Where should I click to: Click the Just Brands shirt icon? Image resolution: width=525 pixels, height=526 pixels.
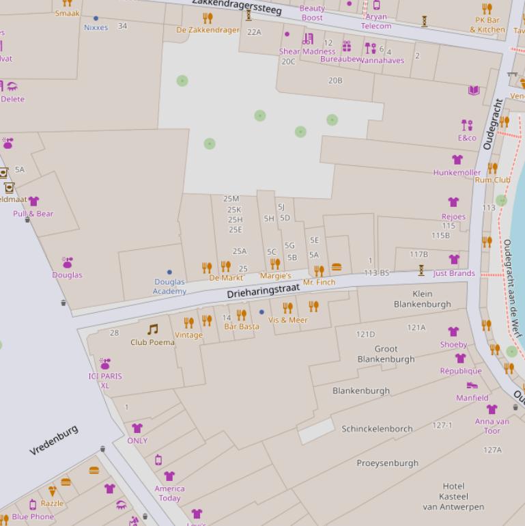[x=454, y=260]
